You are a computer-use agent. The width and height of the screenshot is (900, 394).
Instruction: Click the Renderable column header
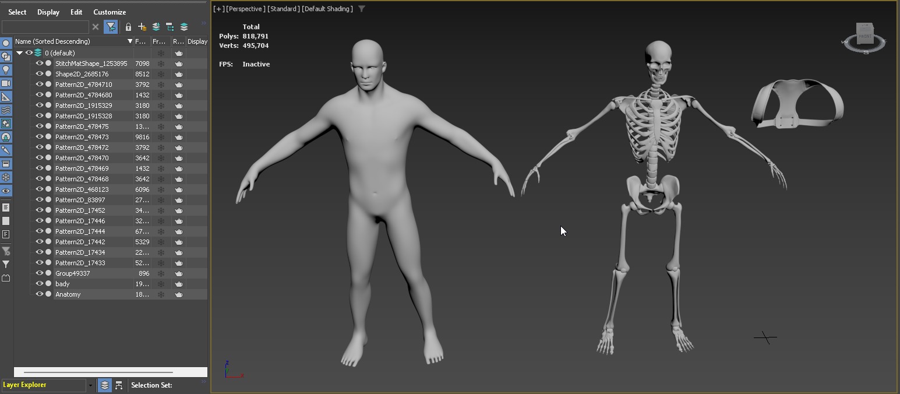click(x=178, y=41)
